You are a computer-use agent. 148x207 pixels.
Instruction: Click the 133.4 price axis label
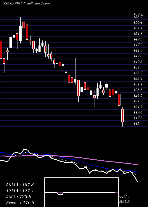click(x=138, y=79)
